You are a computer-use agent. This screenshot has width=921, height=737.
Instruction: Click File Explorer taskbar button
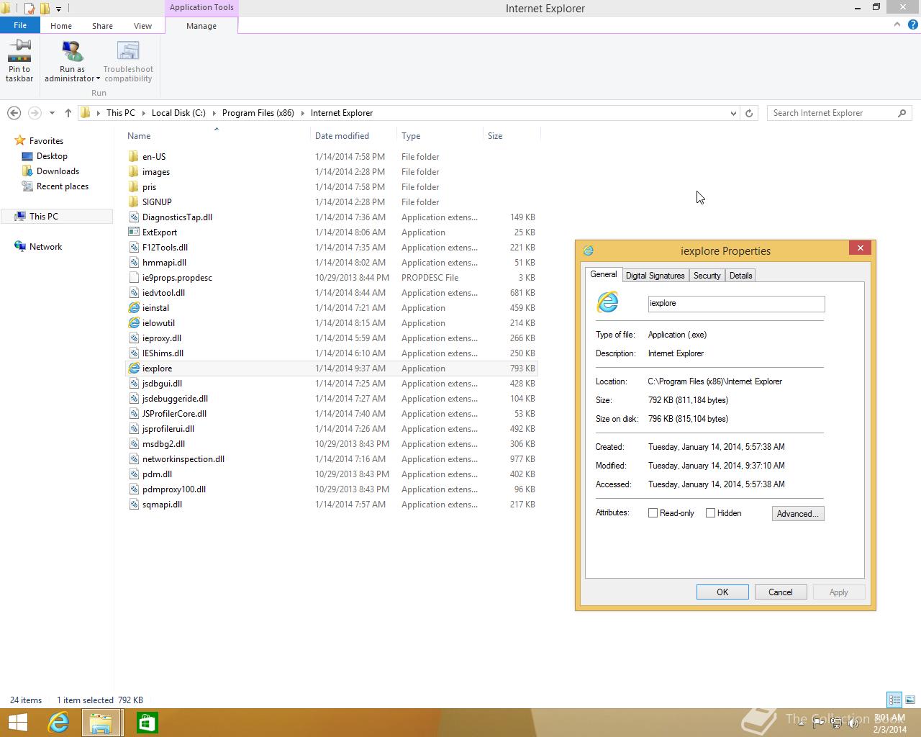coord(101,723)
